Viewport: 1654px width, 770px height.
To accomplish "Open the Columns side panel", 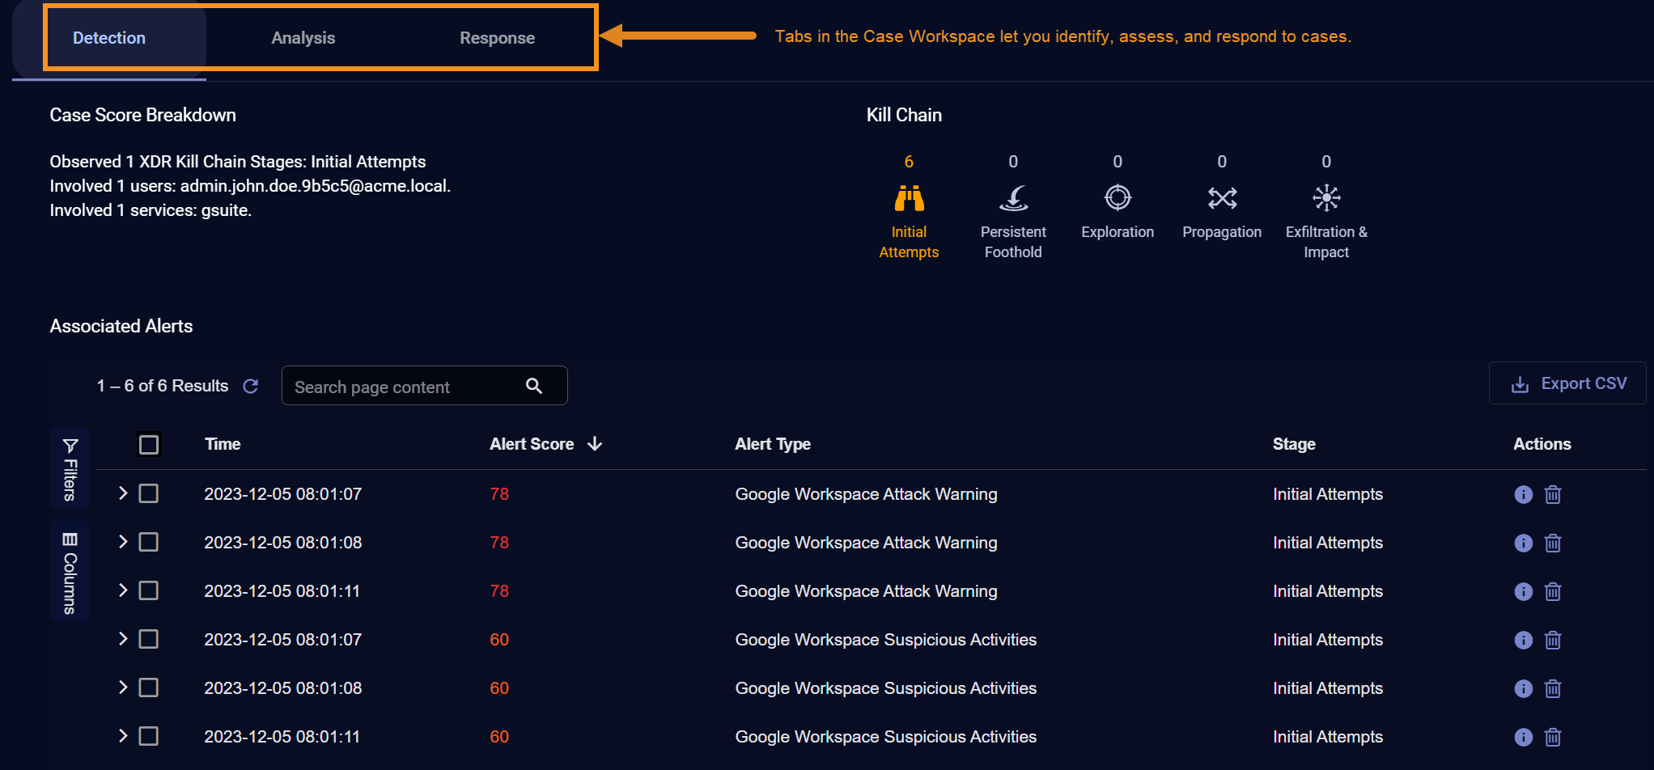I will click(x=70, y=573).
